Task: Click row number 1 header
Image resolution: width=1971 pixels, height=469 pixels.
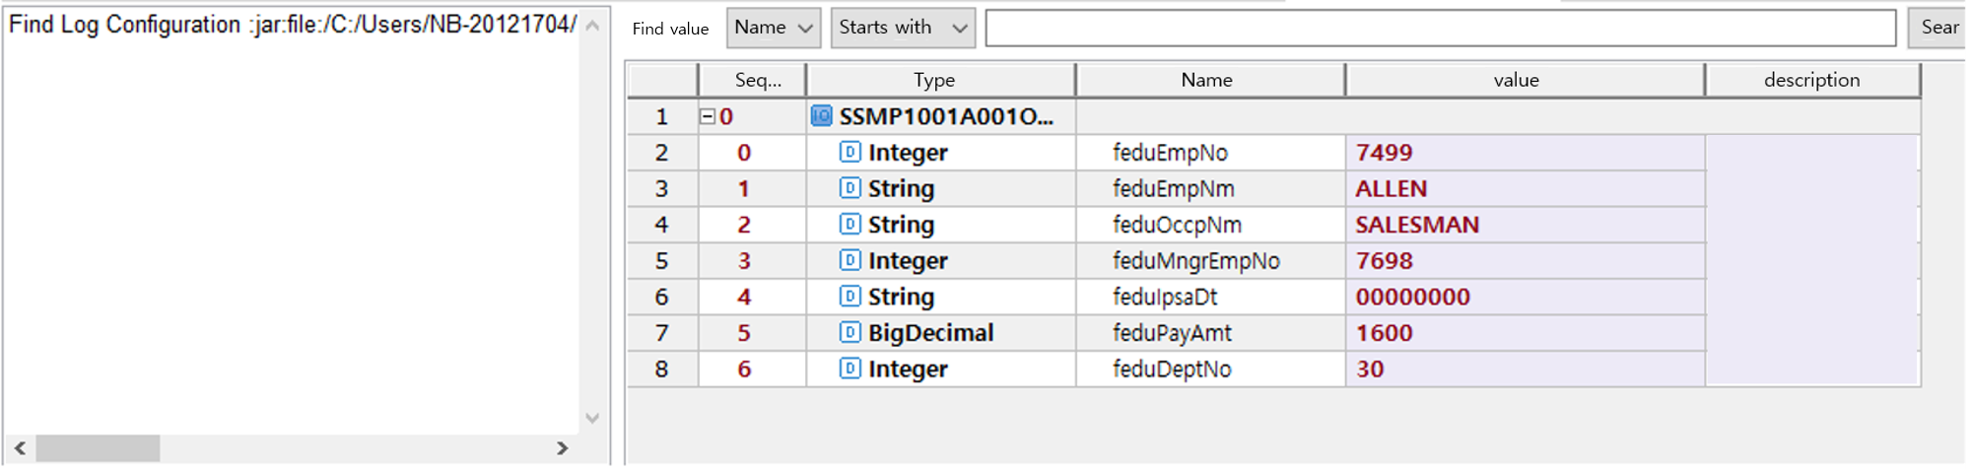Action: pyautogui.click(x=662, y=116)
